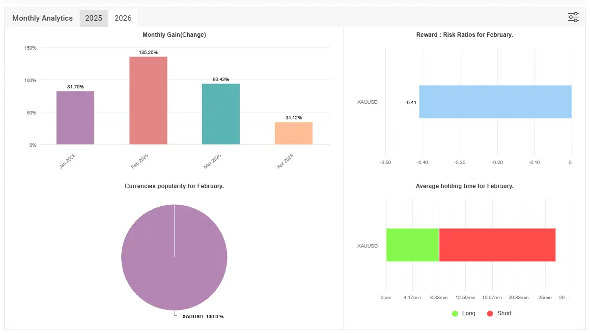This screenshot has width=590, height=333.
Task: Select the 2026 year tab
Action: point(123,18)
